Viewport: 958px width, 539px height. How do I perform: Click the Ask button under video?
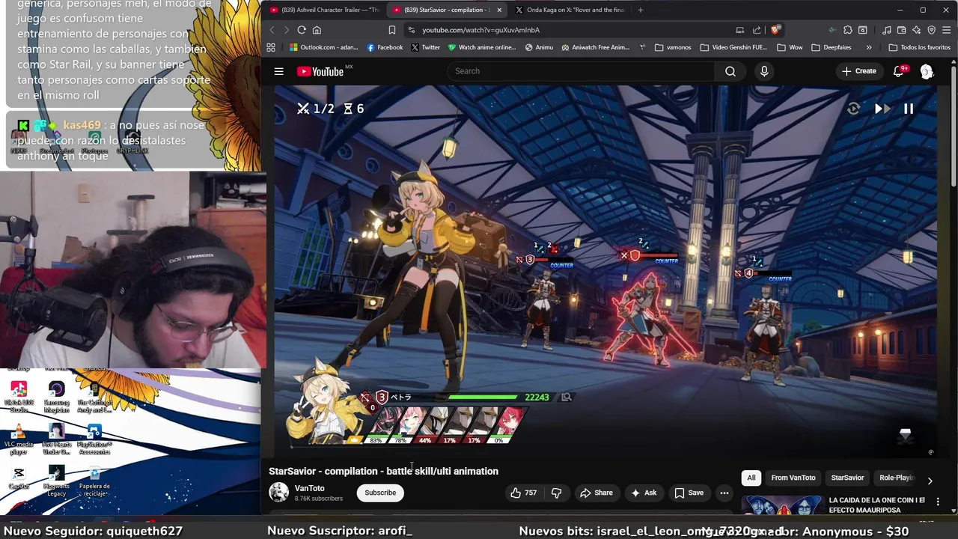643,493
